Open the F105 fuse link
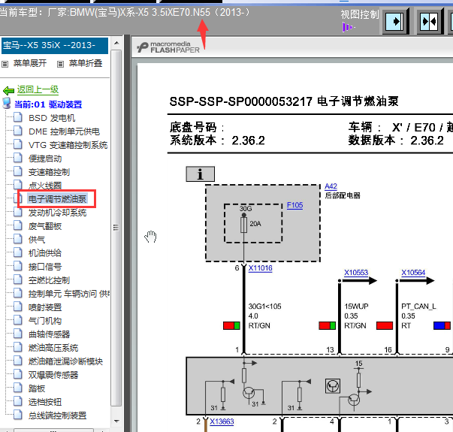The width and height of the screenshot is (453, 432). (294, 205)
